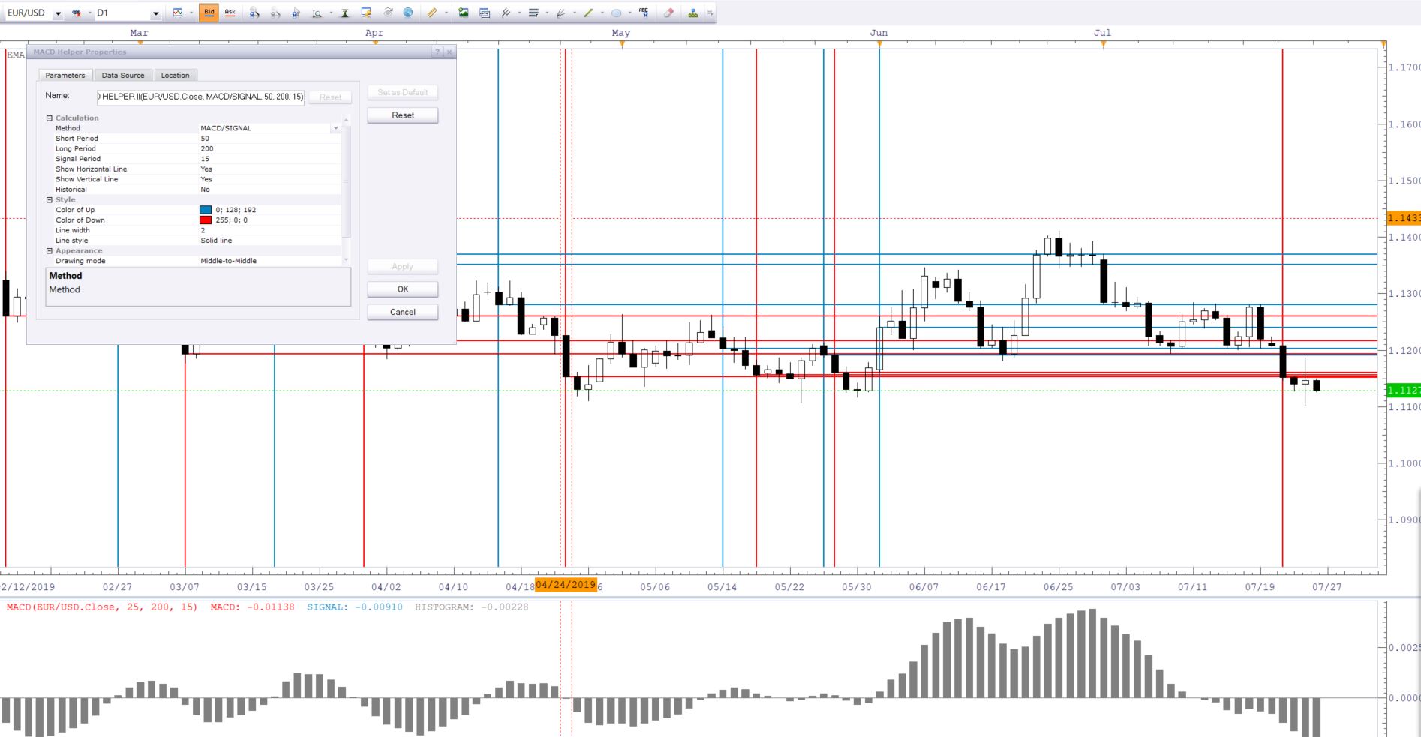
Task: Select the ellipse shape tool
Action: click(616, 13)
